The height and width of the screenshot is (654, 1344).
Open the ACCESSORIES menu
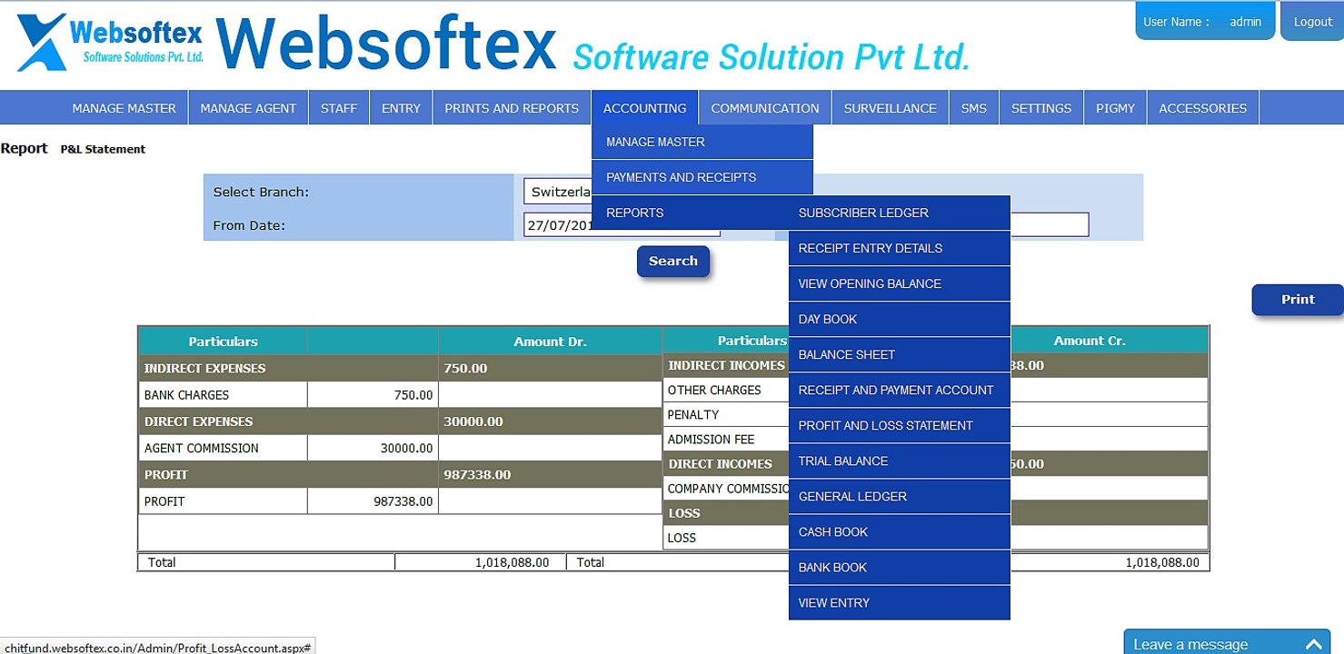pyautogui.click(x=1203, y=108)
